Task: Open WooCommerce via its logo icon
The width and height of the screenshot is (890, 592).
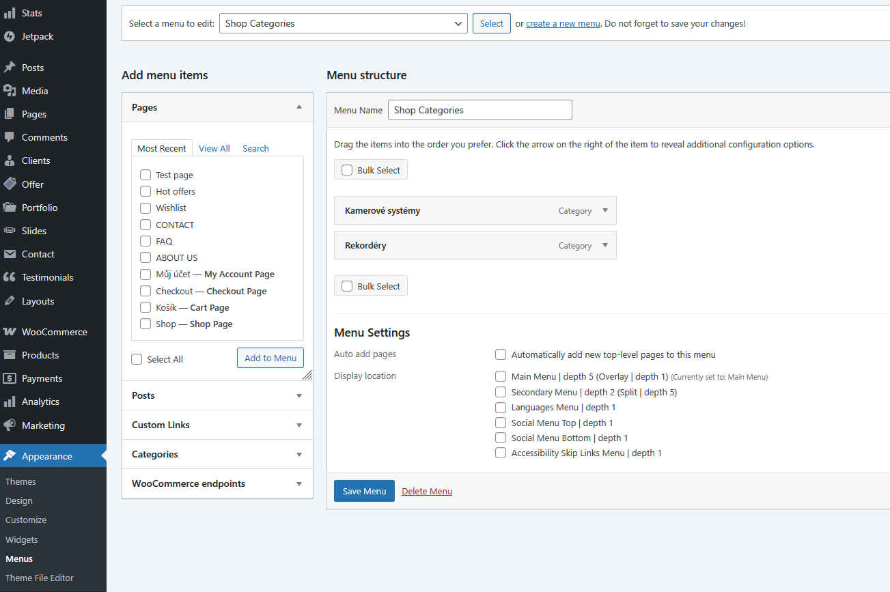Action: coord(10,332)
